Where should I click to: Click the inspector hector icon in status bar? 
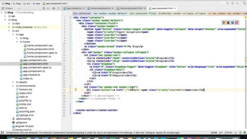[240, 133]
